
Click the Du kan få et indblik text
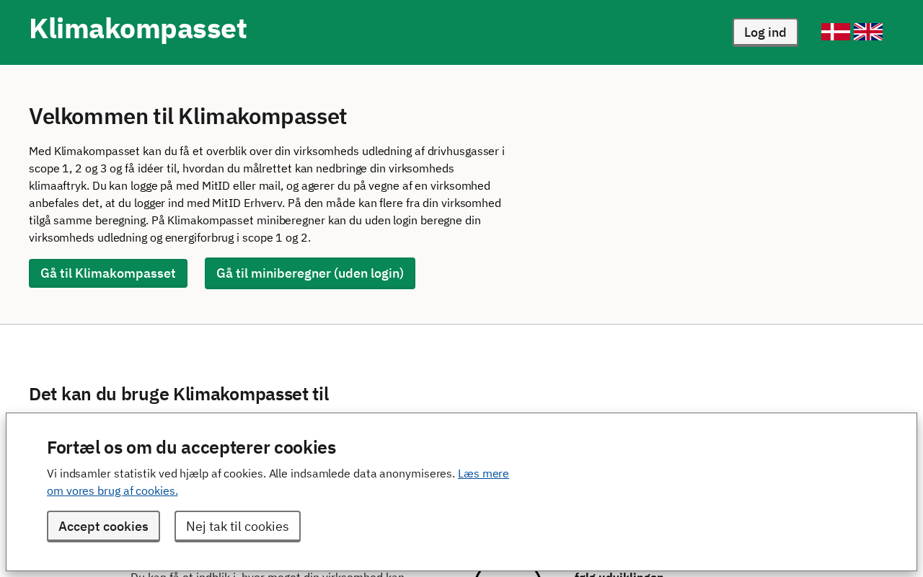(x=267, y=575)
